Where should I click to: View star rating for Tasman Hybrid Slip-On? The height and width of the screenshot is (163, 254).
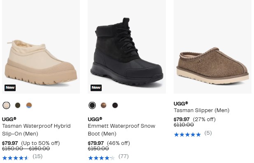16,158
